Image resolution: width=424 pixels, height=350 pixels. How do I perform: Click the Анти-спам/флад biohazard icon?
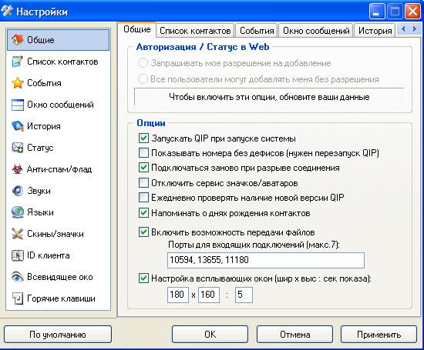click(17, 169)
